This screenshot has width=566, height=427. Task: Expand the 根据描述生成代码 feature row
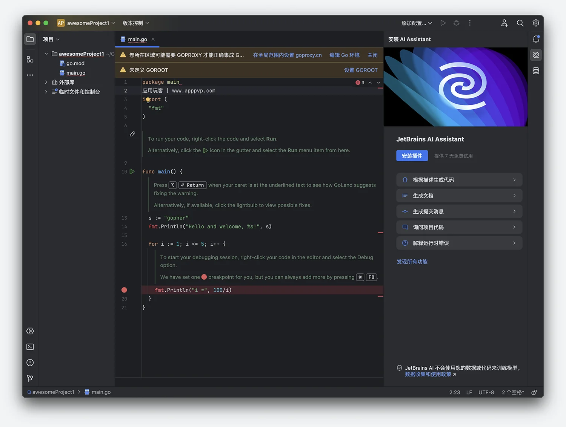(459, 180)
